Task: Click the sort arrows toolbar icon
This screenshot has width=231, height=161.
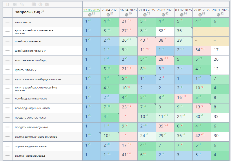Action: 8,4
